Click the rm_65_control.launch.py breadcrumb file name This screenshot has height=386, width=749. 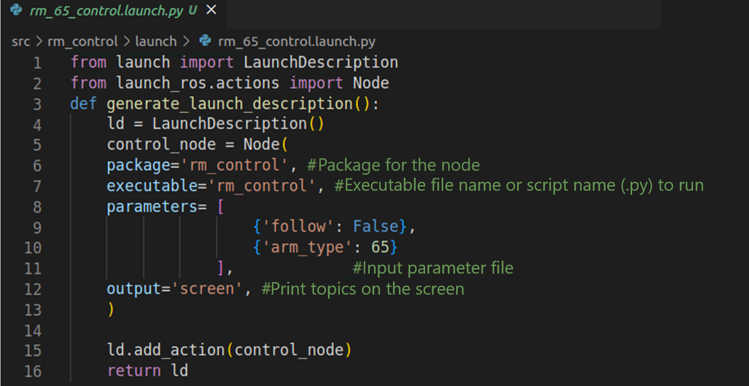[296, 41]
